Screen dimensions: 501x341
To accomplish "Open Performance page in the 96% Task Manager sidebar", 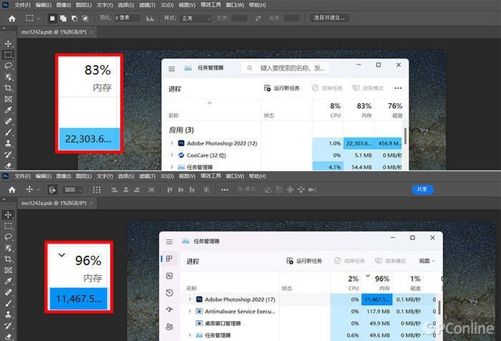I will point(170,276).
